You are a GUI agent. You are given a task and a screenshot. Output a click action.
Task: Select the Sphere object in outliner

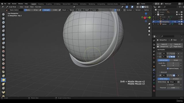164,24
